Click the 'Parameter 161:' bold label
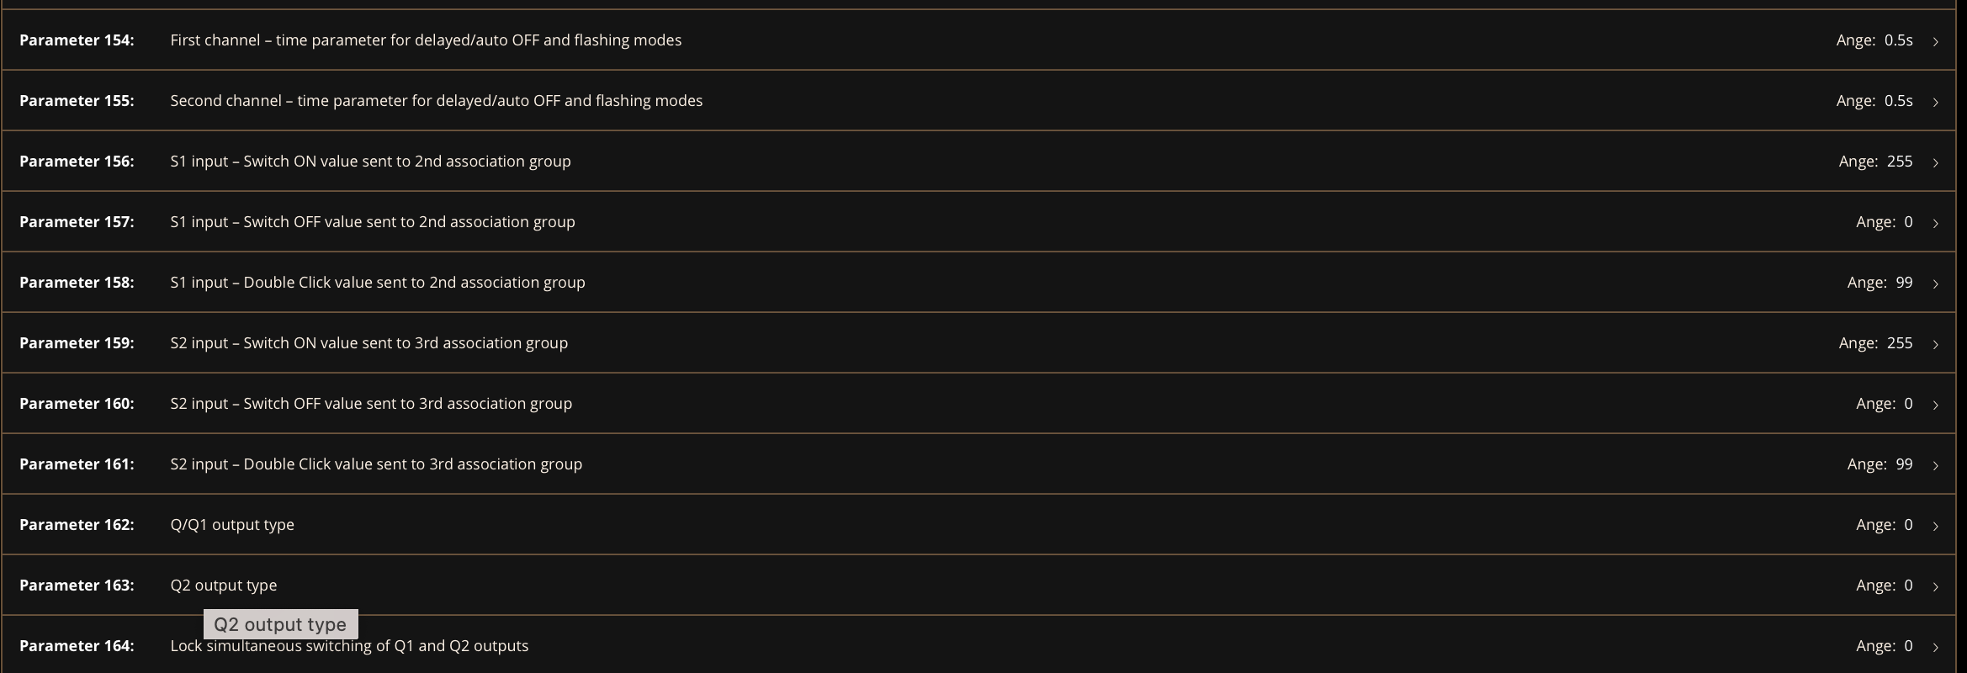The height and width of the screenshot is (673, 1967). 77,464
